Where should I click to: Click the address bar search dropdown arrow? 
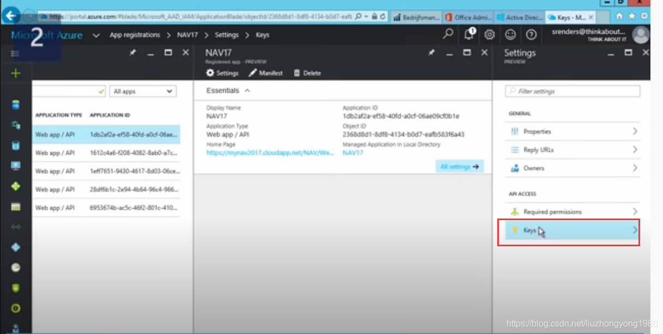pyautogui.click(x=366, y=17)
